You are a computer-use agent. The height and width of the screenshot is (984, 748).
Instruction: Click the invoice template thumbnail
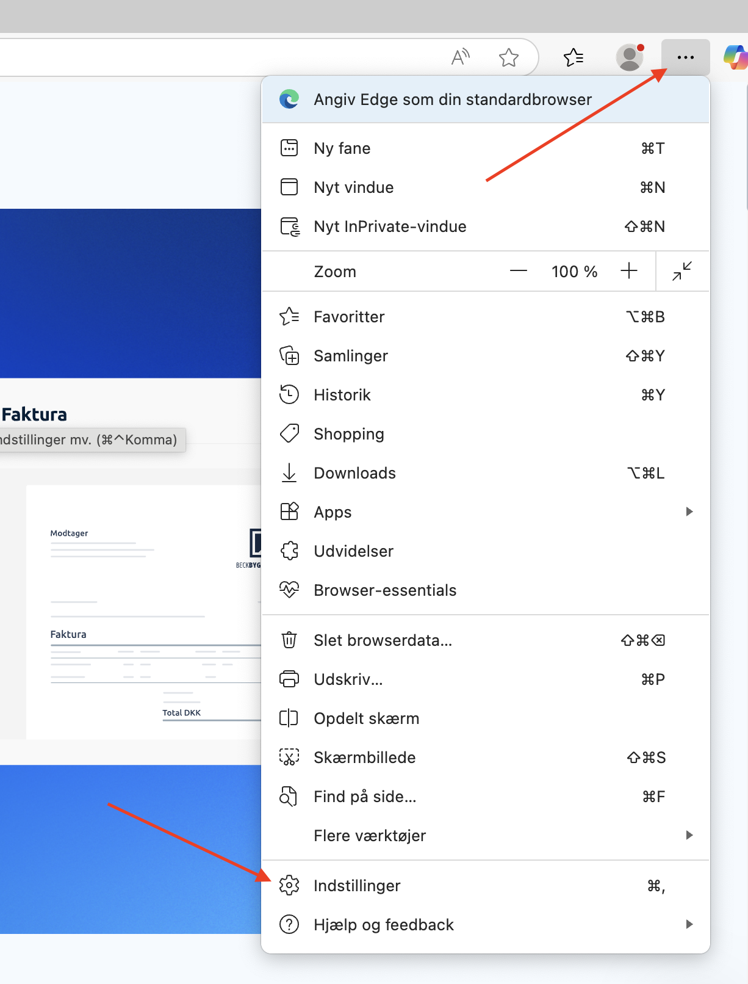144,612
